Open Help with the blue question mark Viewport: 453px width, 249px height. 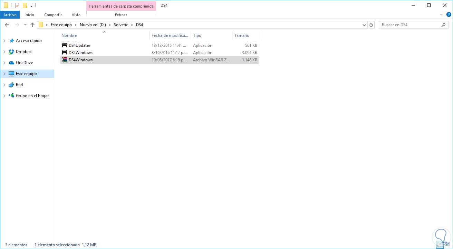[449, 15]
